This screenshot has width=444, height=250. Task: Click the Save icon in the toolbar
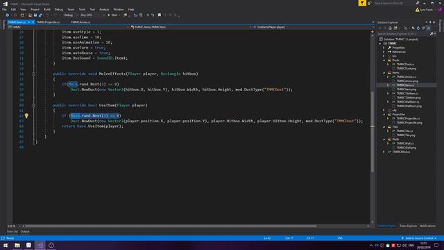pyautogui.click(x=35, y=15)
